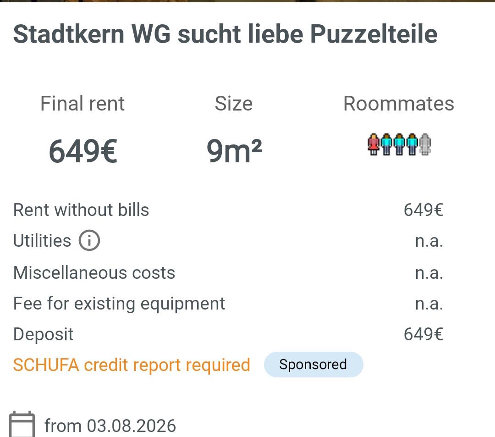Tap the red female roommate icon
The image size is (495, 437).
coord(374,144)
